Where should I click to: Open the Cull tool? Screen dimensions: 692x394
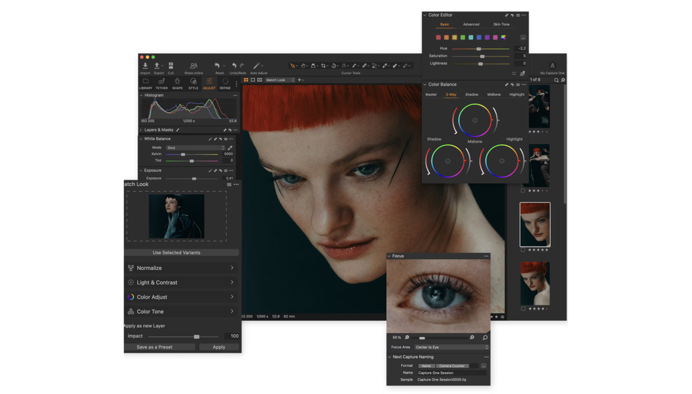[171, 66]
